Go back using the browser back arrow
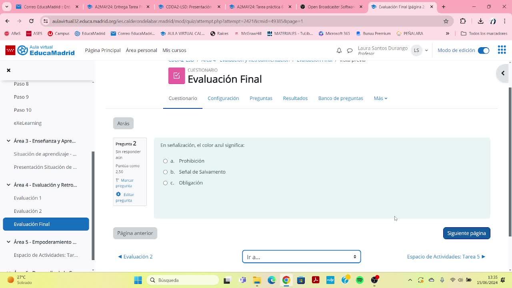 [8, 21]
